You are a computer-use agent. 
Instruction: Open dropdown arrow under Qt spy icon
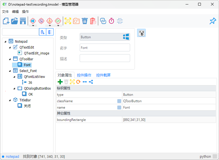click(58, 26)
